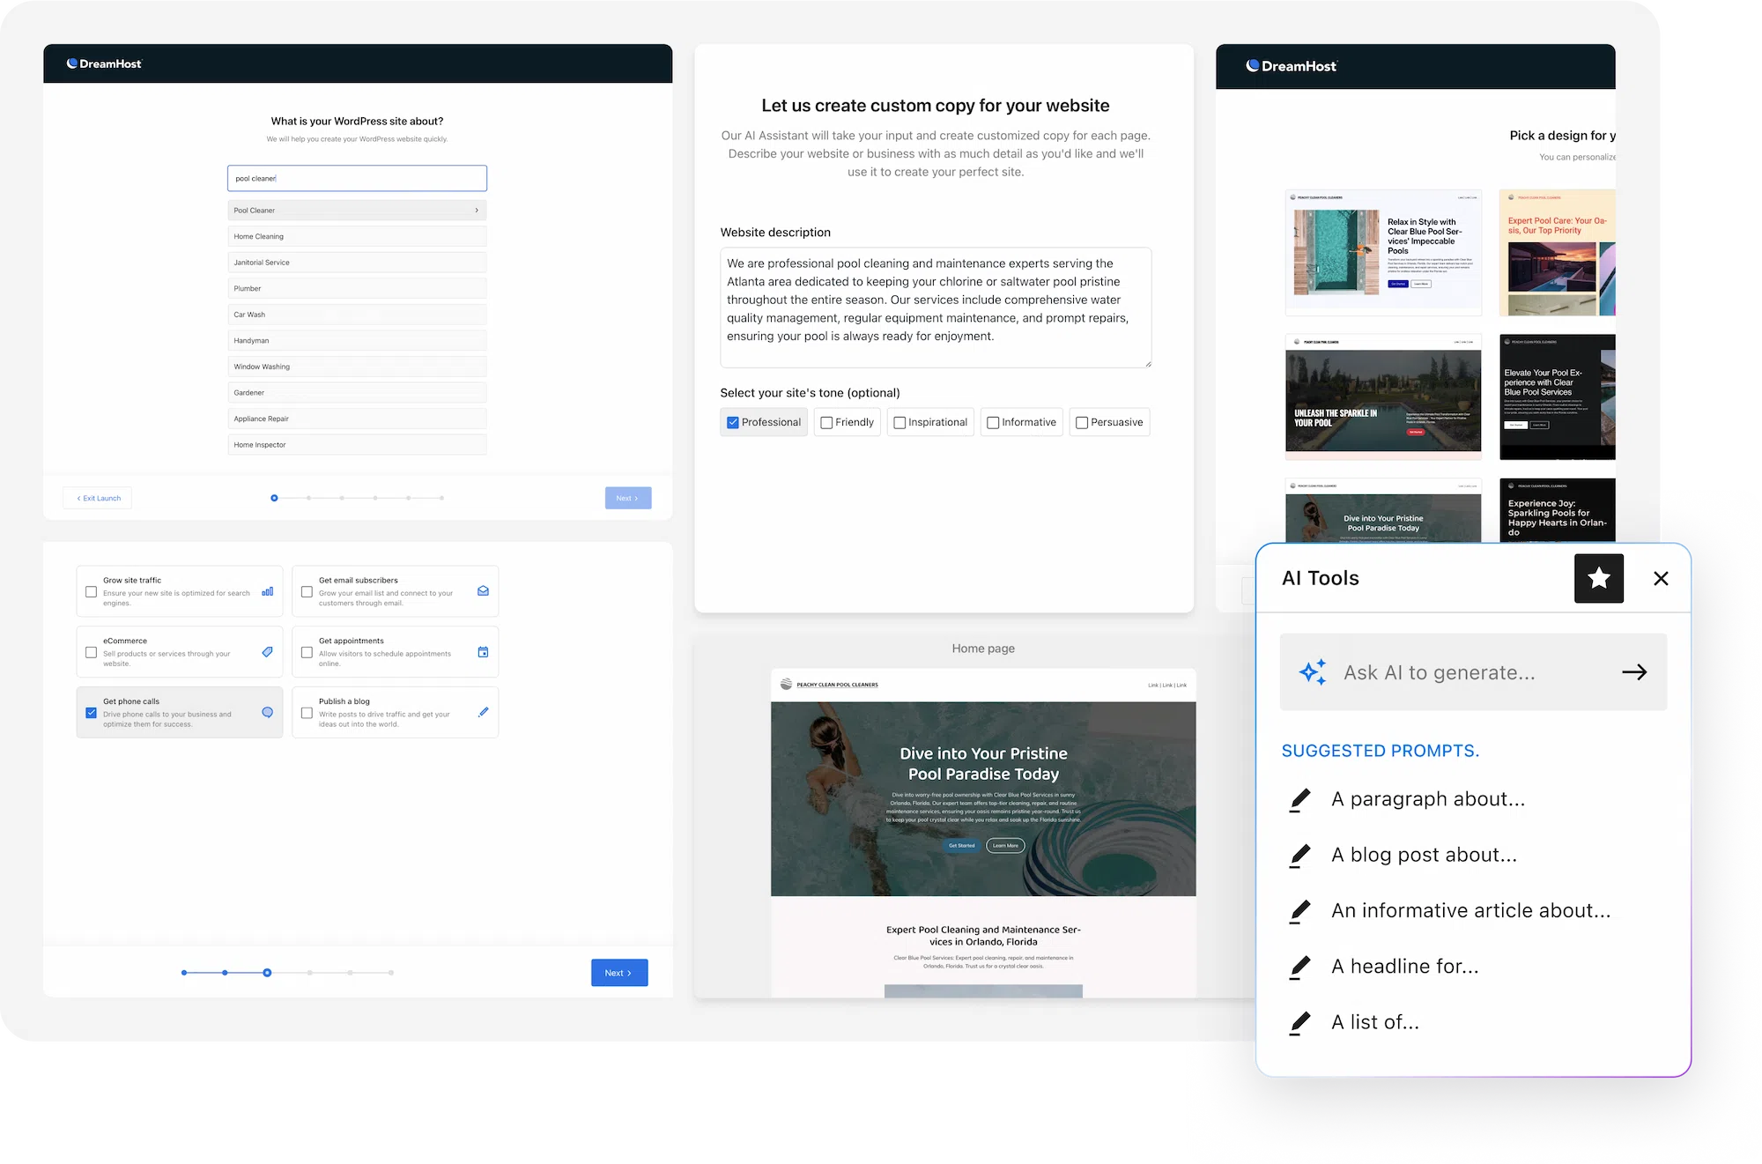
Task: Drag the progress step indicator slider
Action: 266,972
